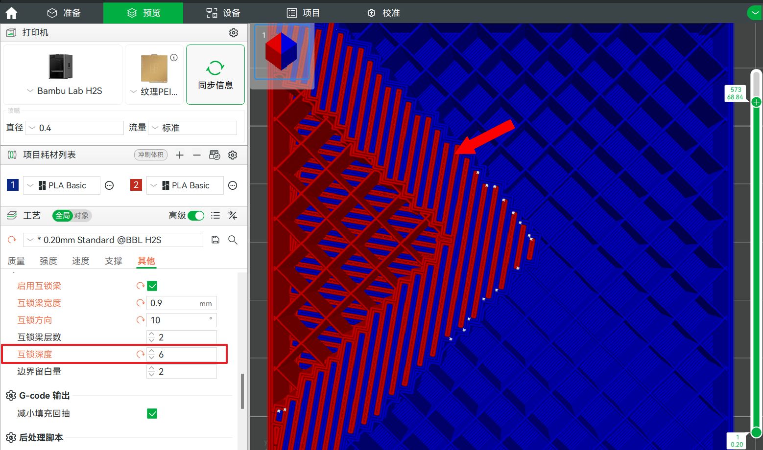Uncheck the 启用互锁梁 checkbox
The image size is (763, 450).
tap(152, 286)
